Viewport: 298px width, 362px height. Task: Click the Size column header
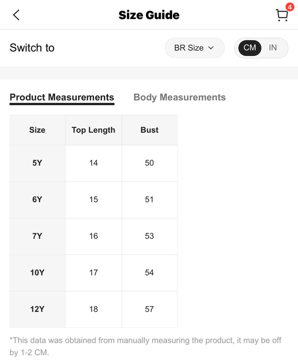click(37, 130)
